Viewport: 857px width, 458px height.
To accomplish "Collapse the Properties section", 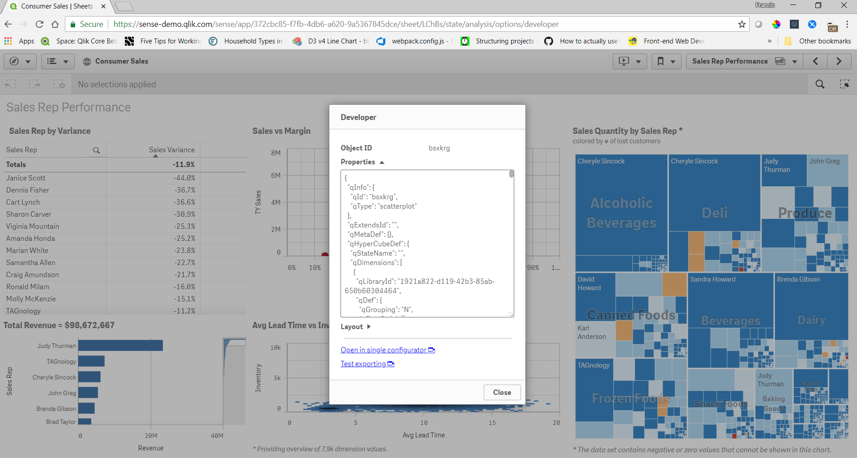I will click(362, 162).
